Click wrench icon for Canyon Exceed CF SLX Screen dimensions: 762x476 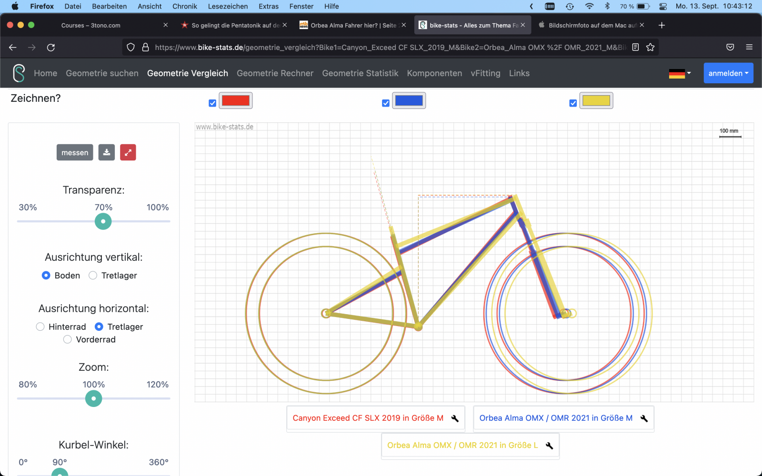455,418
